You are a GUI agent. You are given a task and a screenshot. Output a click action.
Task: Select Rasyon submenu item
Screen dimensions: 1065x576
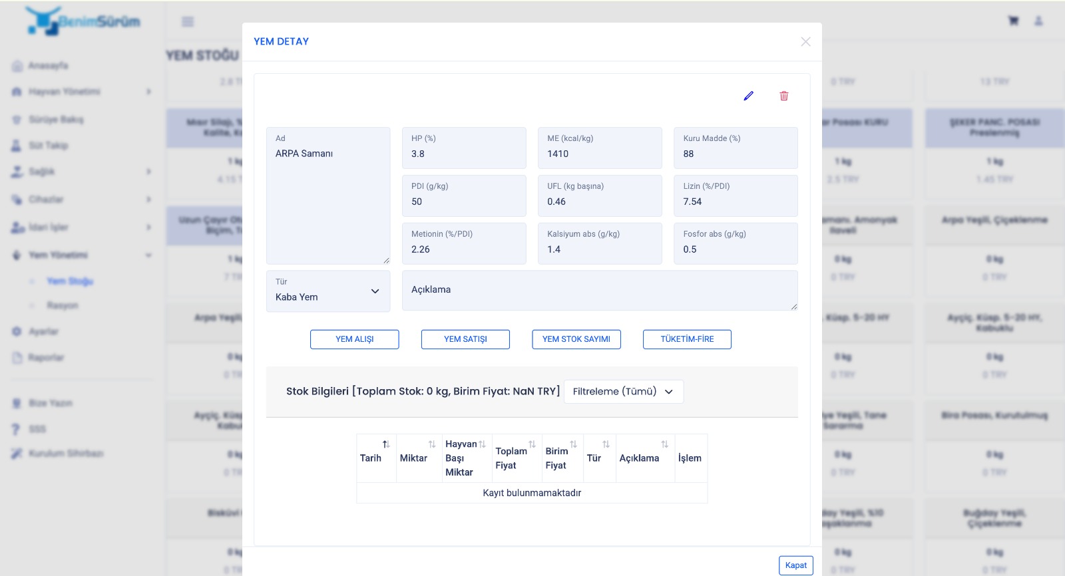(63, 305)
